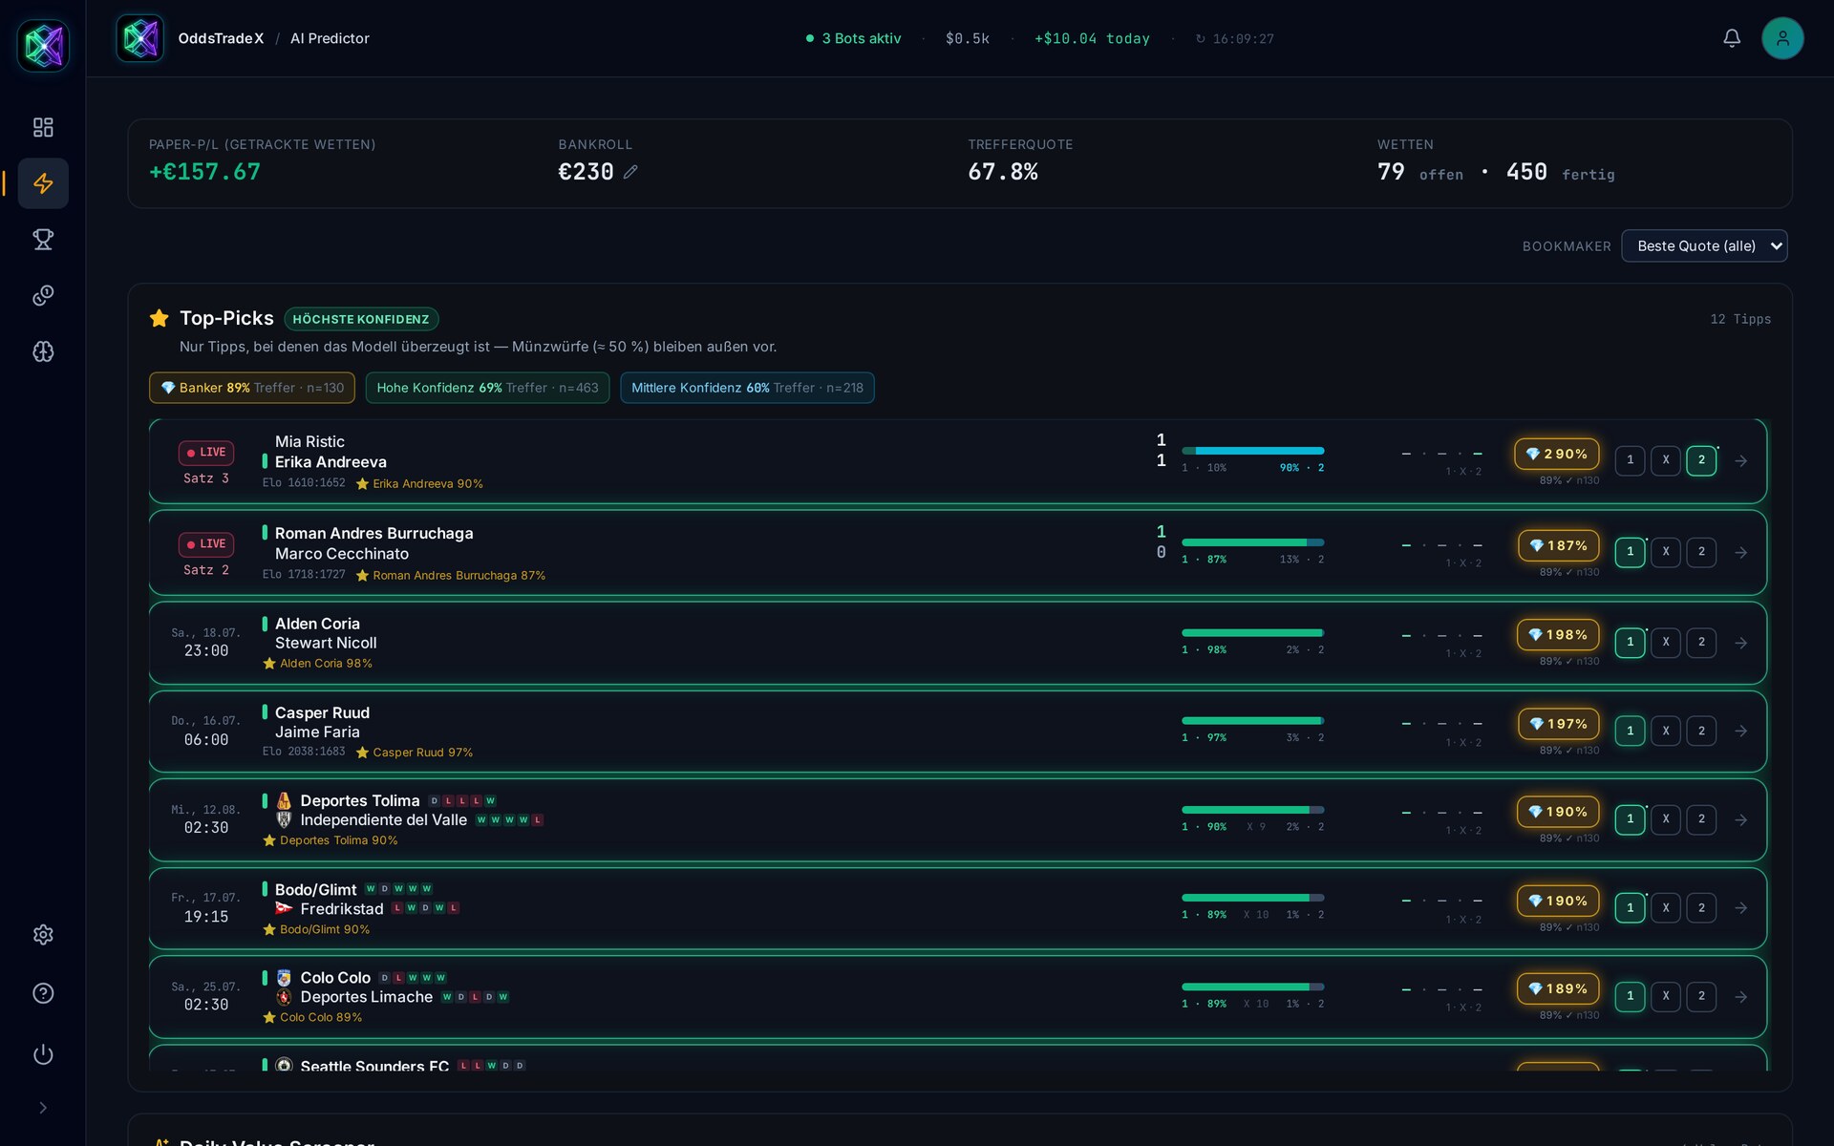The image size is (1834, 1146).
Task: Click the 197% banker badge
Action: 1559,724
